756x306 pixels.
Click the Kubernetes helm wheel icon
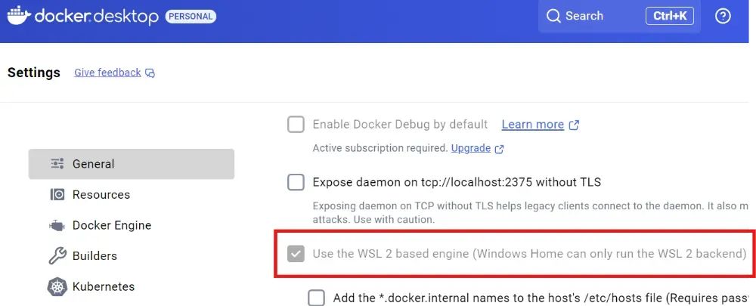57,287
